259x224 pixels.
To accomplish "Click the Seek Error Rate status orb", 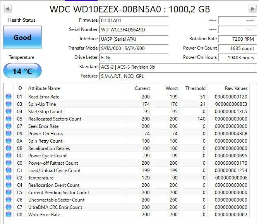I will [x=9, y=126].
